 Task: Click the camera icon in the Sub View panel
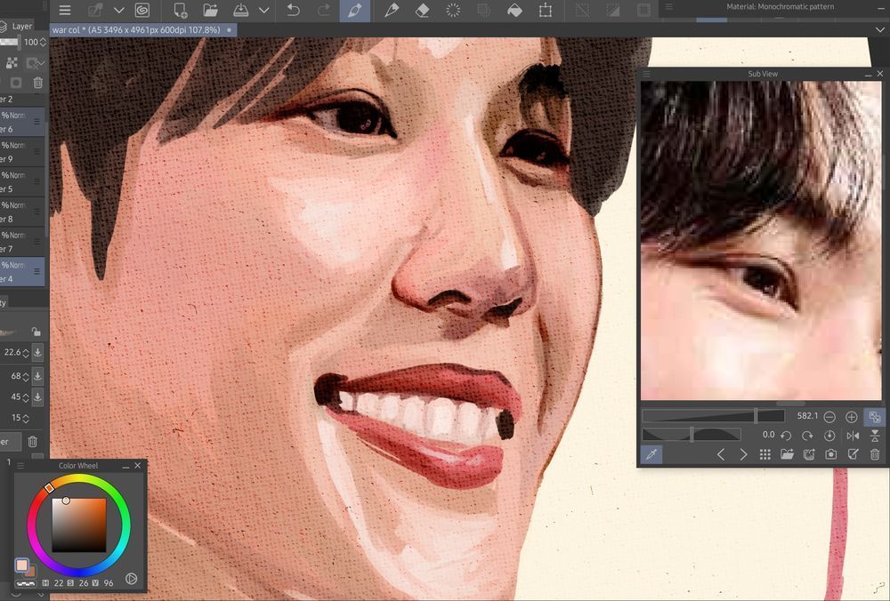(830, 453)
